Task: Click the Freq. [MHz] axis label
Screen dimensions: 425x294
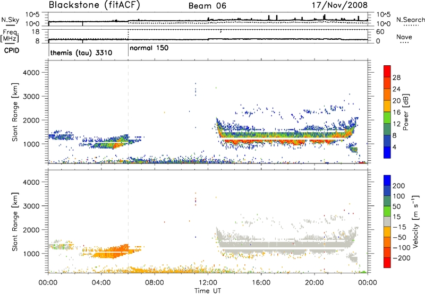Action: (10, 36)
